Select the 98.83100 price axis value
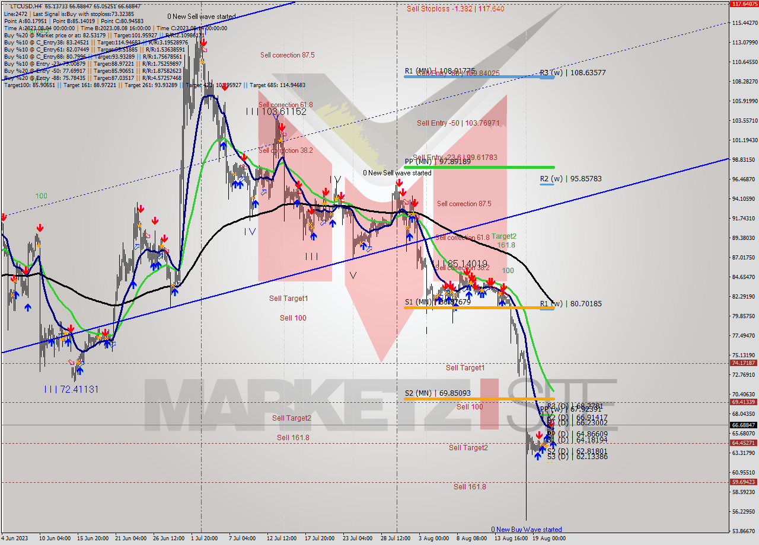The width and height of the screenshot is (759, 545). point(745,160)
